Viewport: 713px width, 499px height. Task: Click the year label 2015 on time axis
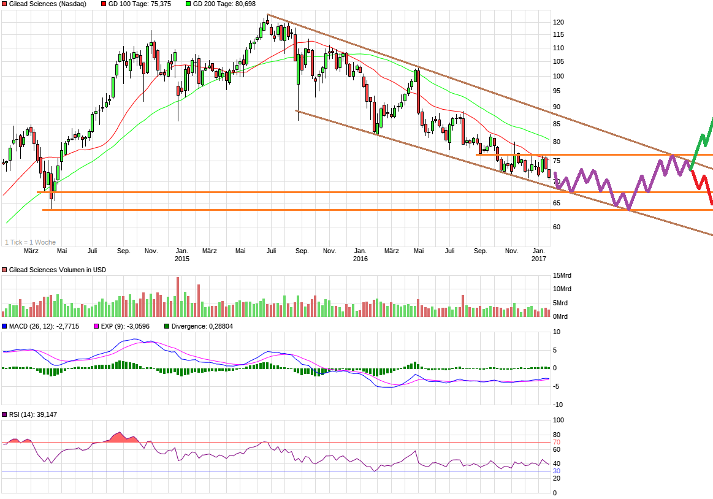[182, 259]
